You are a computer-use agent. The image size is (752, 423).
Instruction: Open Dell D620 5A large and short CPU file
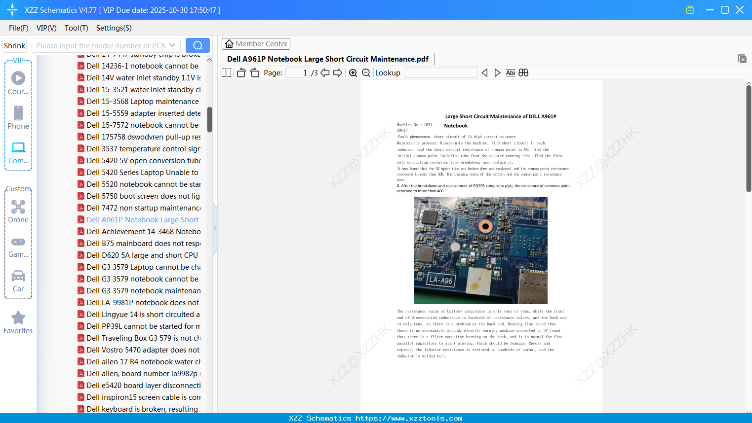pyautogui.click(x=138, y=255)
